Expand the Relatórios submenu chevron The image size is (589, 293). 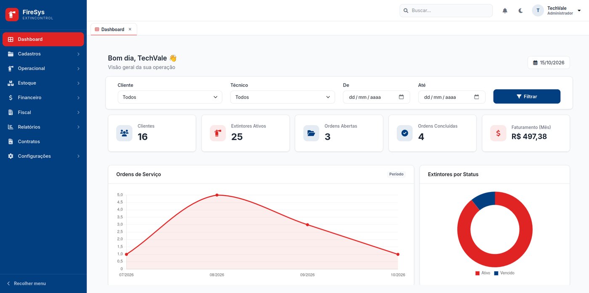tap(78, 127)
